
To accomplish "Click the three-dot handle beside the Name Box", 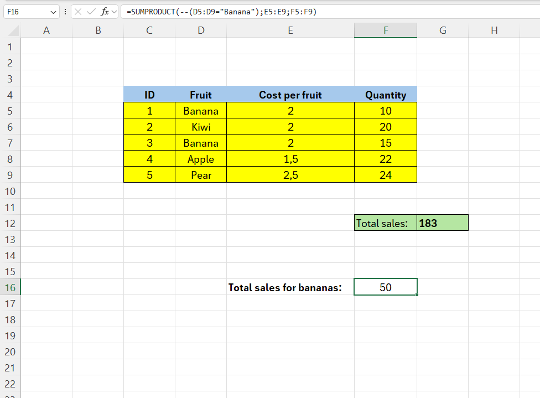I will 66,12.
